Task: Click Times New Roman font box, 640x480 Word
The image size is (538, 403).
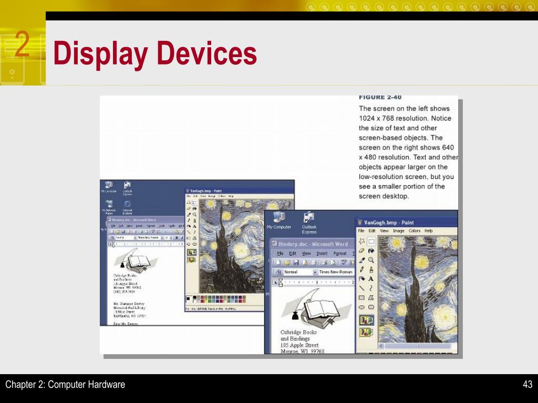Action: [336, 272]
